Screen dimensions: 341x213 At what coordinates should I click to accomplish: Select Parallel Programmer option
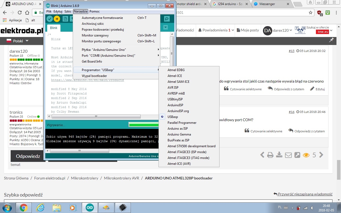click(182, 123)
